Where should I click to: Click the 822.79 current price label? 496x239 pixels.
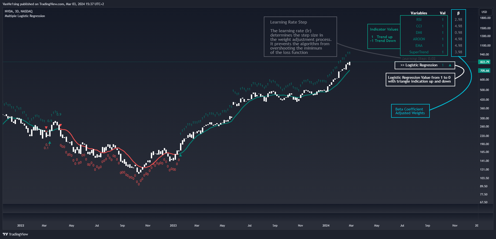[485, 62]
